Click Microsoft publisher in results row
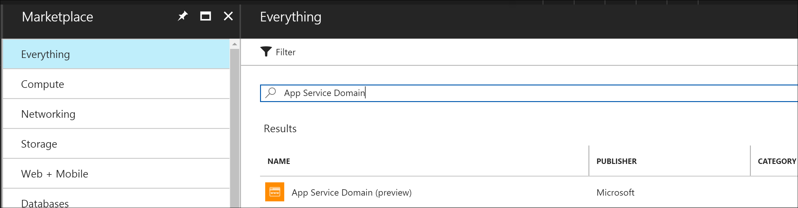The height and width of the screenshot is (208, 798). pyautogui.click(x=615, y=193)
